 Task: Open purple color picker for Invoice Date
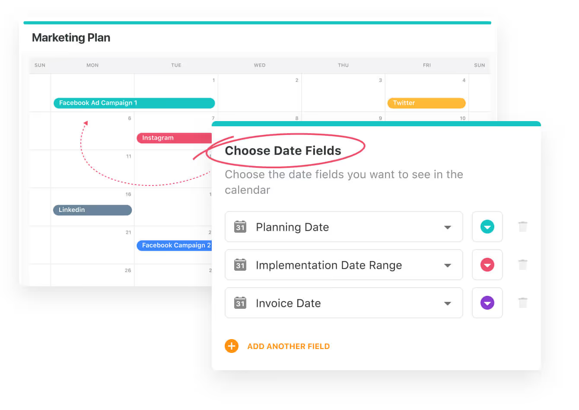pos(487,303)
